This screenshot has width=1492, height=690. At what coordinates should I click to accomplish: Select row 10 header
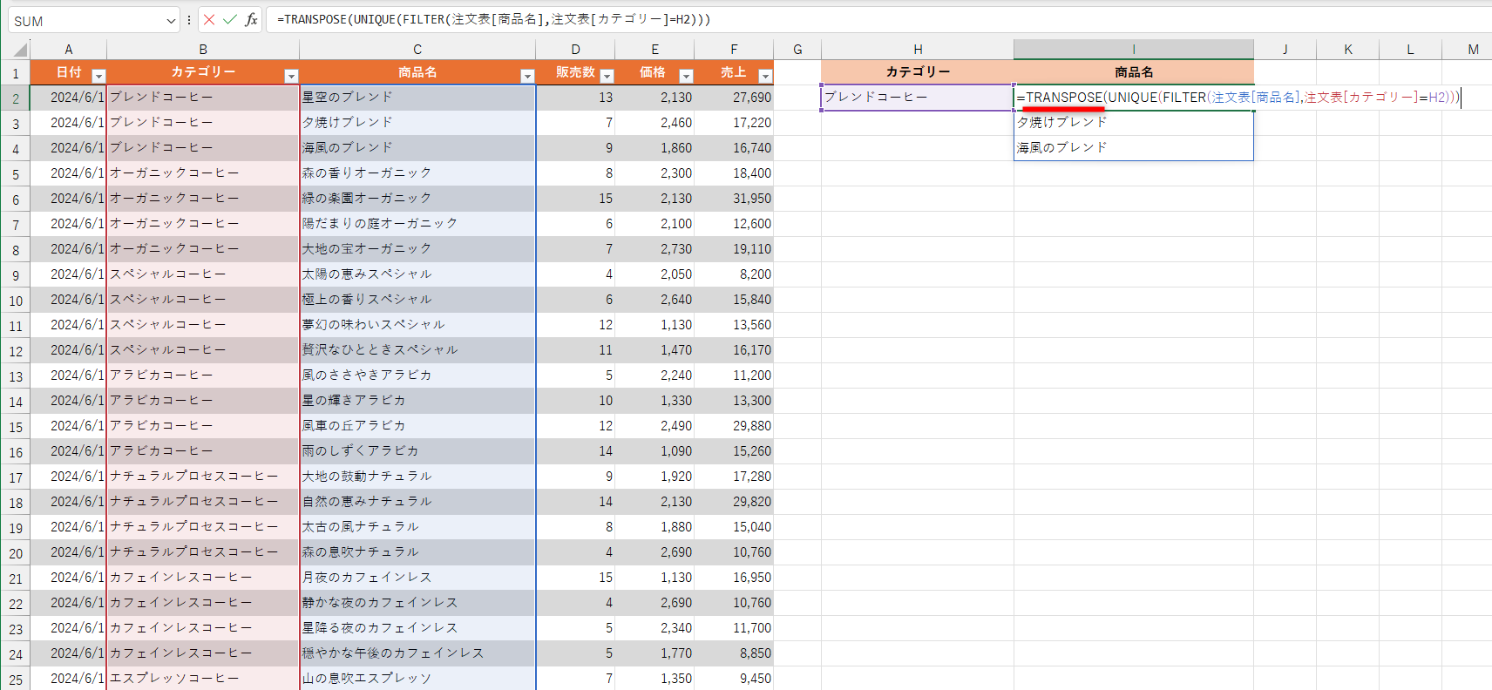(16, 301)
